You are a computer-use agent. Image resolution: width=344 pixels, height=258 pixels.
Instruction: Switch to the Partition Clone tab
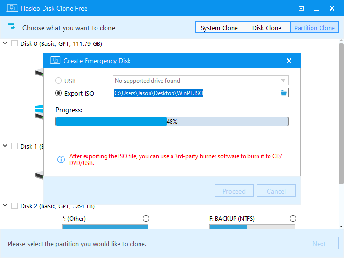[314, 28]
